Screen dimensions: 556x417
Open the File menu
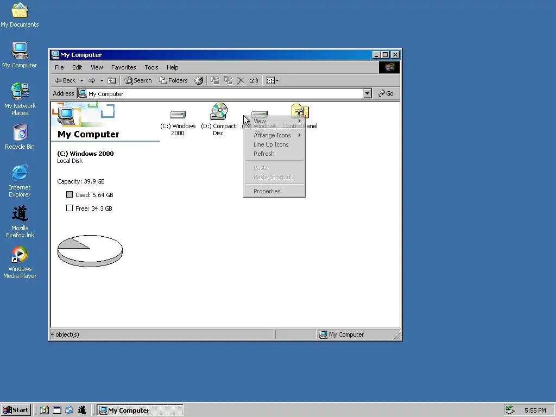(59, 67)
